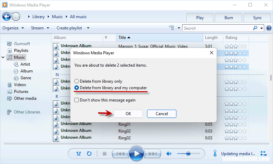The image size is (273, 164).
Task: Open the search options dropdown arrow
Action: coord(261,28)
